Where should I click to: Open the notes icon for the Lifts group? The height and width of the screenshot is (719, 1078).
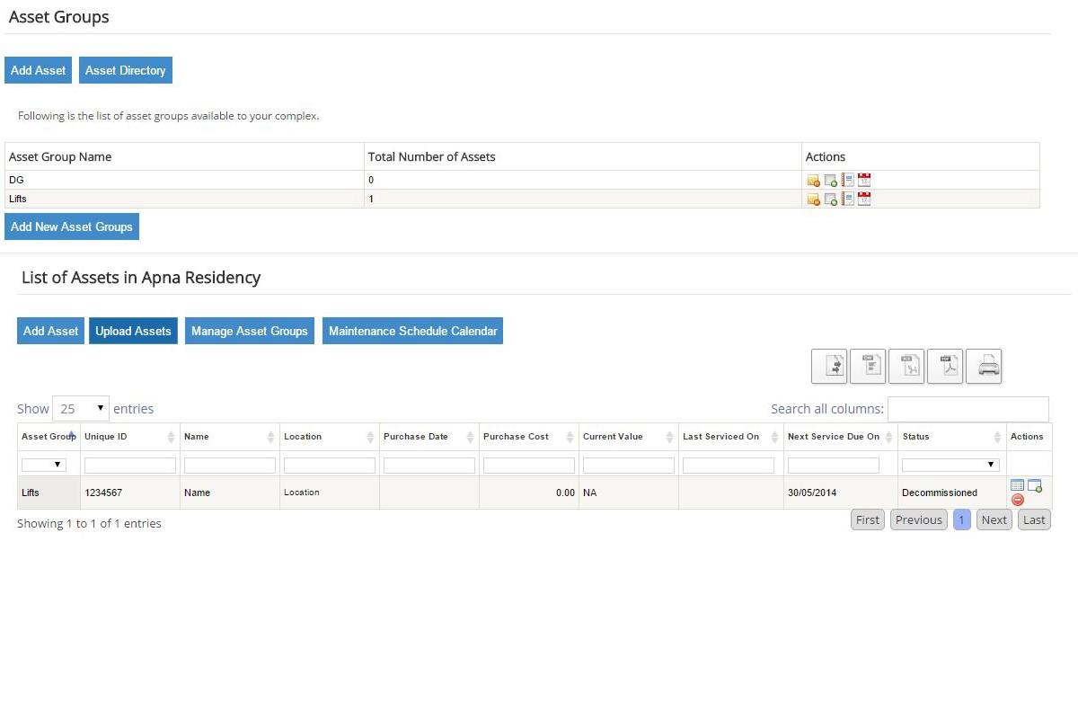tap(846, 199)
